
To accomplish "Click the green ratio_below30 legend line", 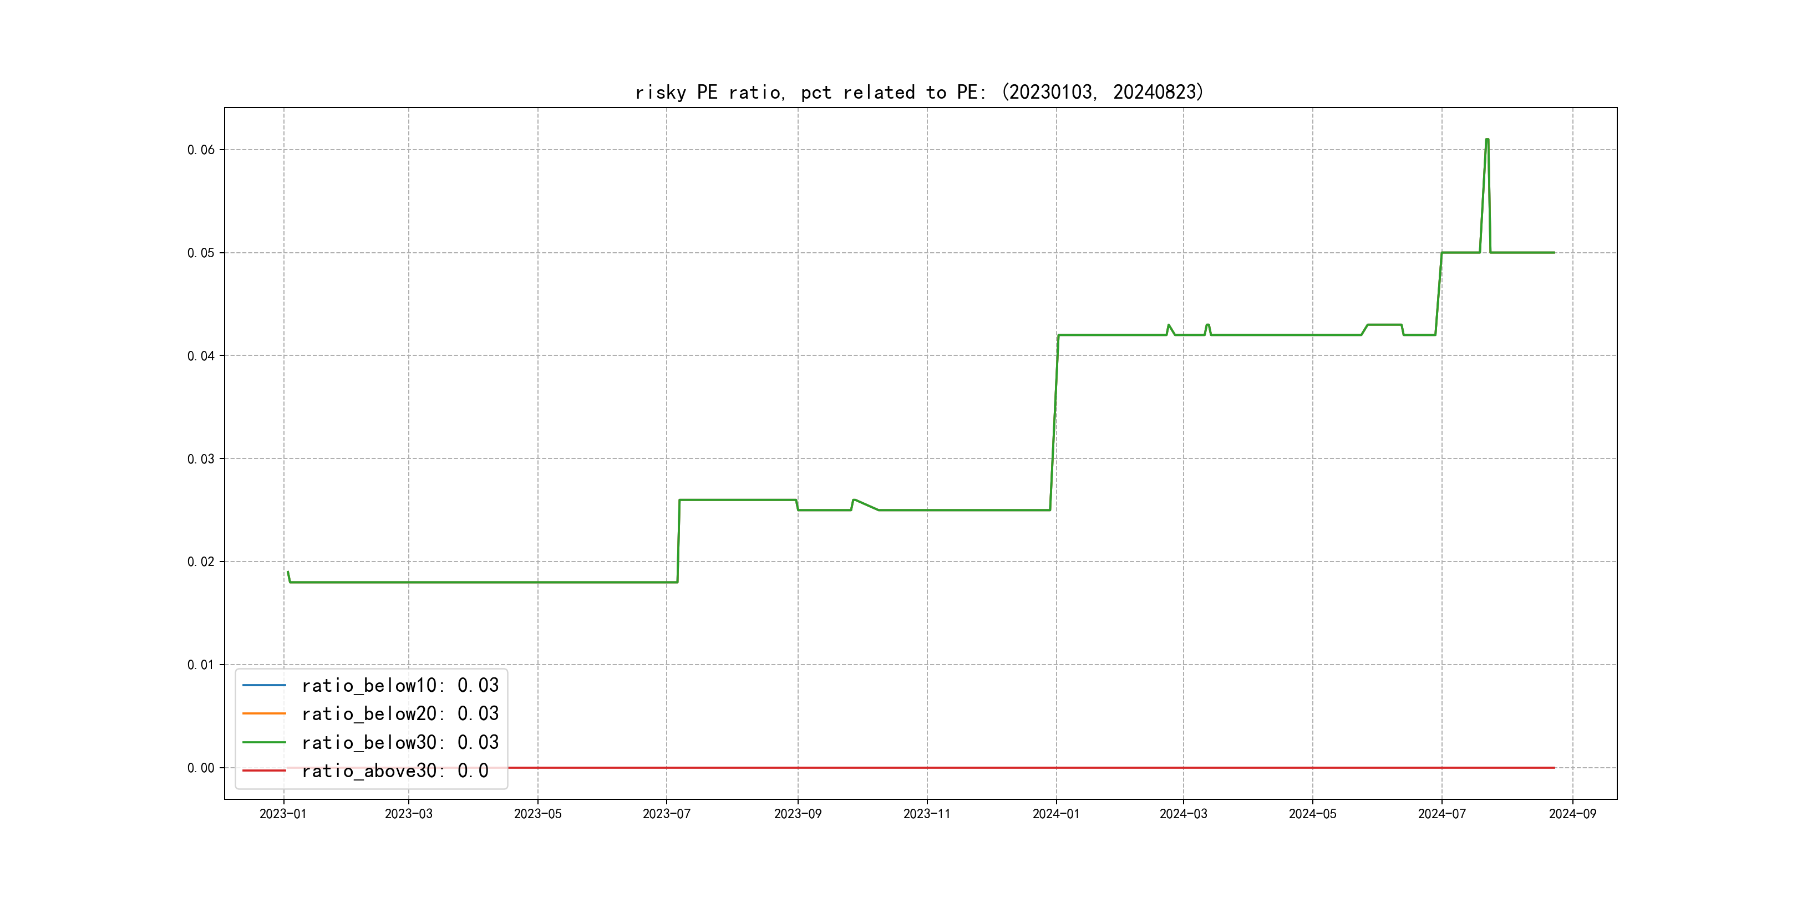I will coord(263,742).
